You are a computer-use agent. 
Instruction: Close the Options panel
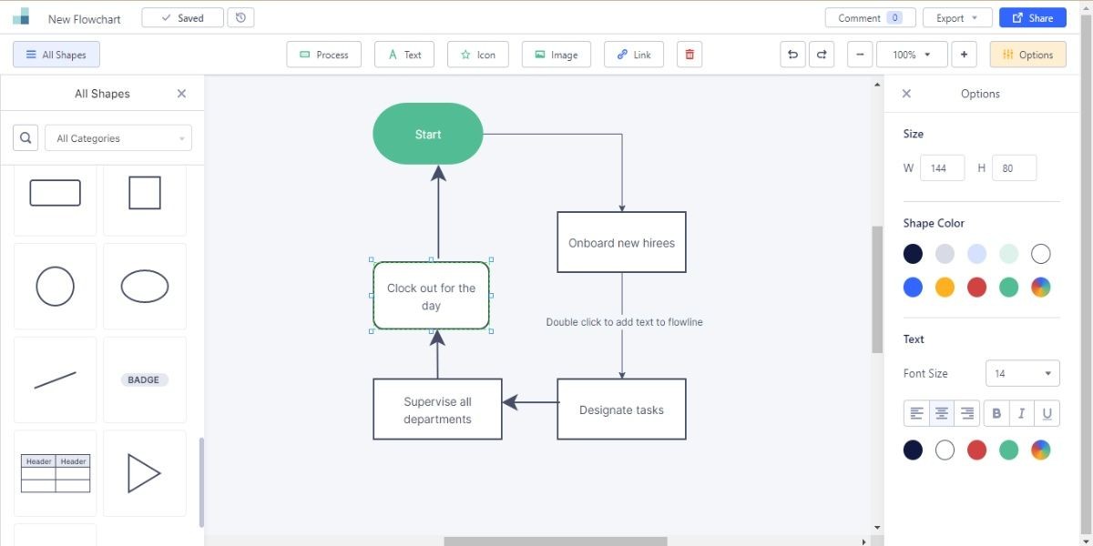[906, 94]
